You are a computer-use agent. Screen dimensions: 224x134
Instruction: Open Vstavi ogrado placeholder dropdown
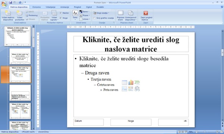(54, 16)
